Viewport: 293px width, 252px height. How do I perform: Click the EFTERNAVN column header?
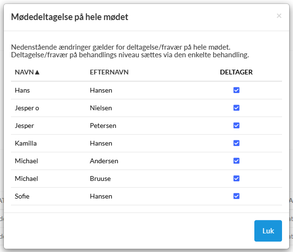[109, 73]
